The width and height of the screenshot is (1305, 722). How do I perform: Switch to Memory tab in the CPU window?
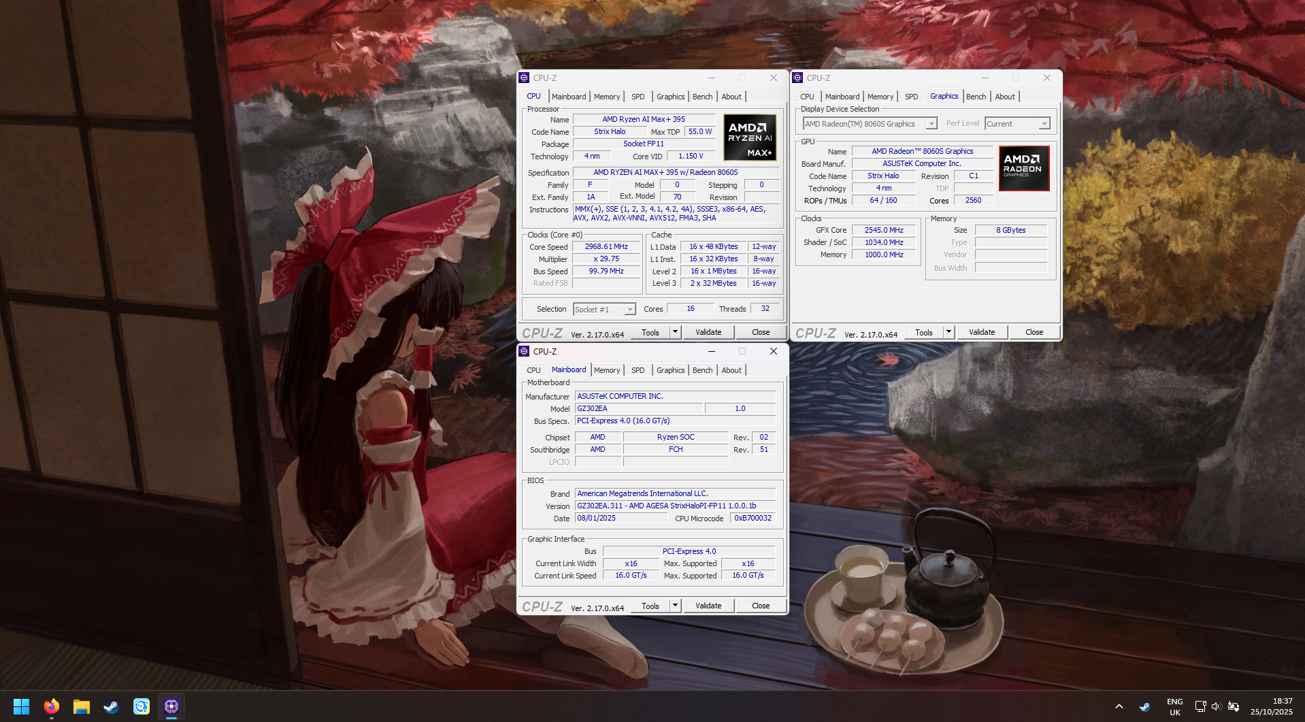tap(606, 97)
